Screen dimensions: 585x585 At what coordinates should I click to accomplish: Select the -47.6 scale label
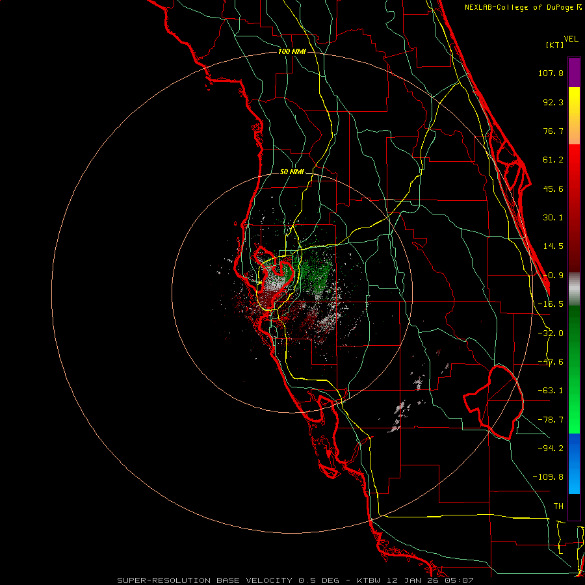[551, 362]
